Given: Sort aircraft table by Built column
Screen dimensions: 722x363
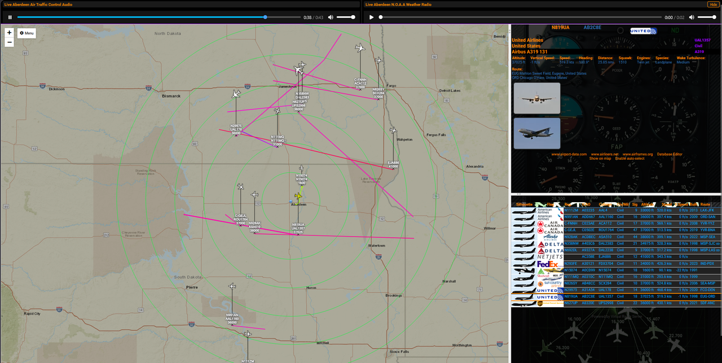Looking at the screenshot, I should click(x=693, y=204).
